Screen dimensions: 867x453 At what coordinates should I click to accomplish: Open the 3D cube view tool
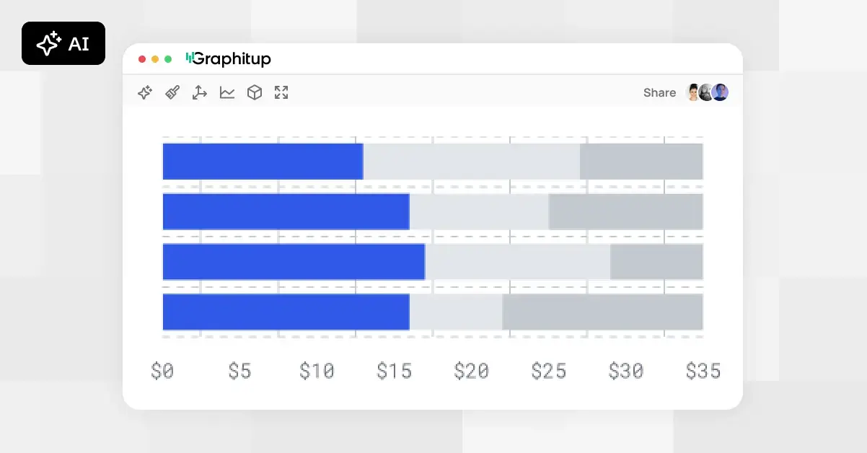click(x=254, y=92)
